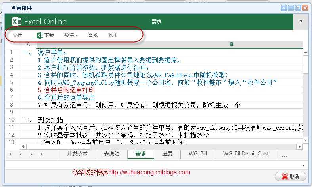This screenshot has width=312, height=187.
Task: Click cell 7.如果有分运单号
Action: click(139, 105)
